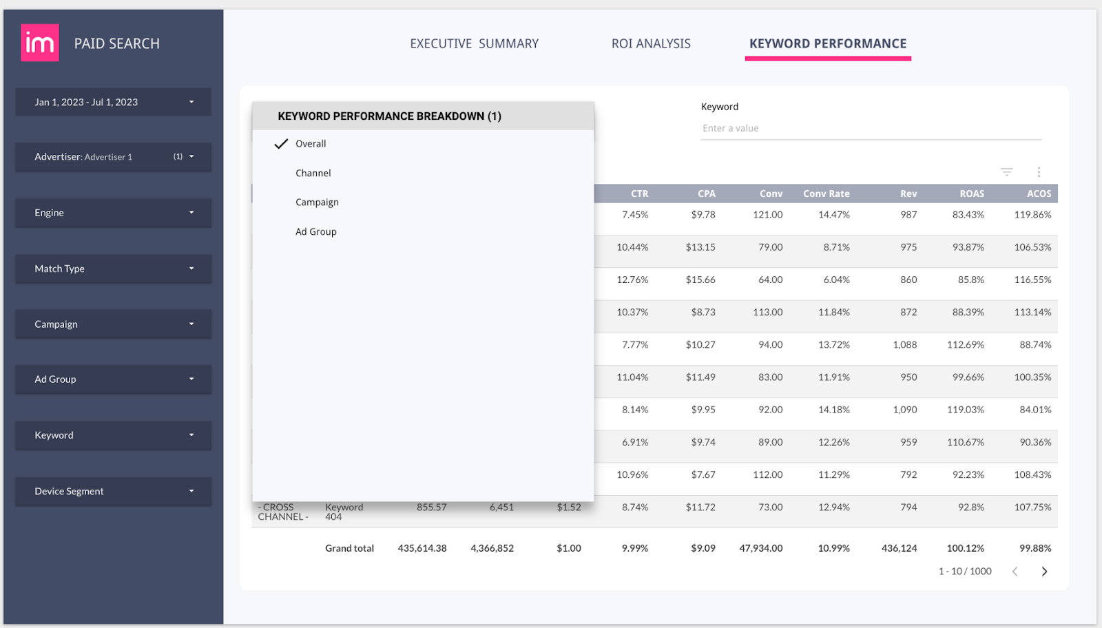Click the previous page chevron

point(1015,571)
